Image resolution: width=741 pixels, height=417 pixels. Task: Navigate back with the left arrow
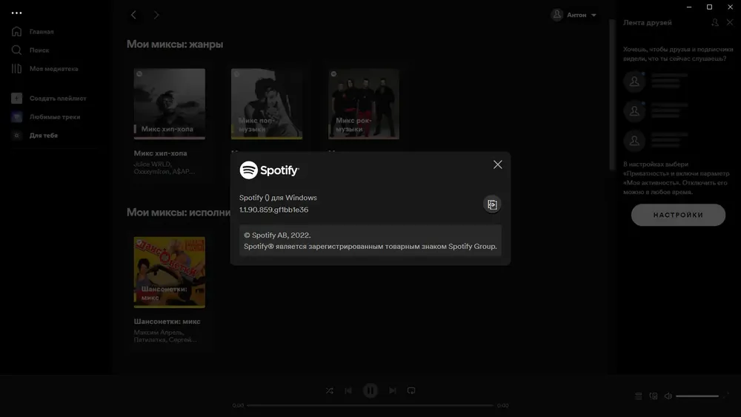pyautogui.click(x=133, y=15)
